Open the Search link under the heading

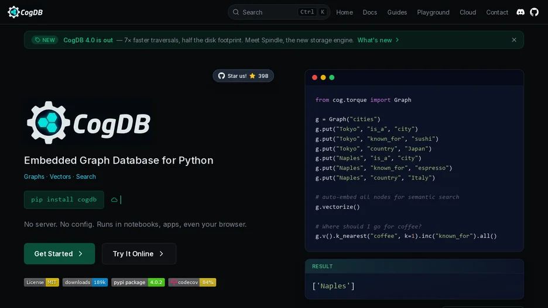86,177
